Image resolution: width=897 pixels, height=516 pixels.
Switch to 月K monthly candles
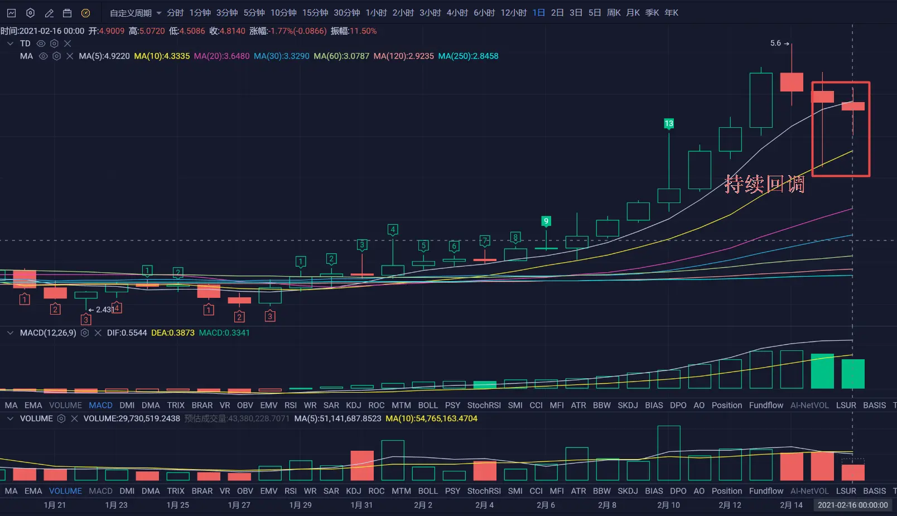pyautogui.click(x=633, y=13)
